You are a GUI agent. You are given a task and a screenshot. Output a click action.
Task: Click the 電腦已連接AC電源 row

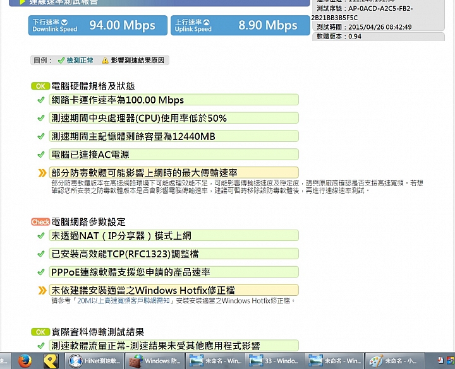click(x=174, y=155)
